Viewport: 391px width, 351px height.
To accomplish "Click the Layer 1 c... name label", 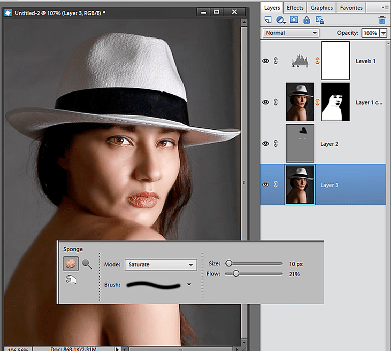I will (369, 102).
